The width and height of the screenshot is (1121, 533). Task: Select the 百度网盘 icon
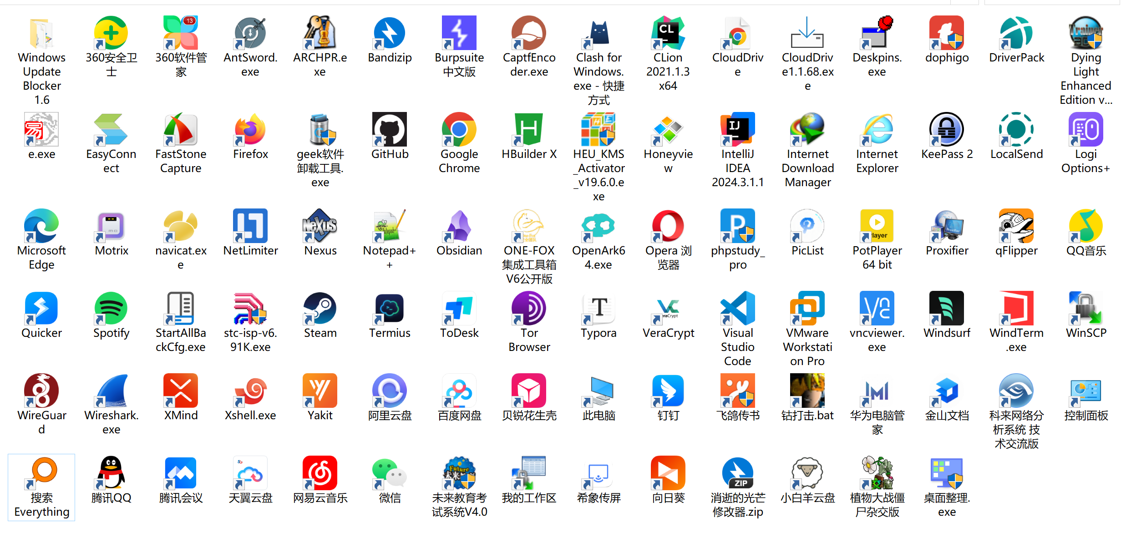click(459, 391)
